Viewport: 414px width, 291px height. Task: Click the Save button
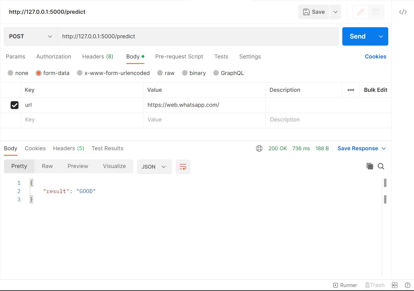tap(314, 12)
